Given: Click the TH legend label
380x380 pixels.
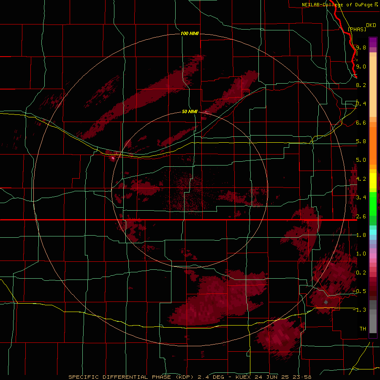Looking at the screenshot, I should (363, 329).
